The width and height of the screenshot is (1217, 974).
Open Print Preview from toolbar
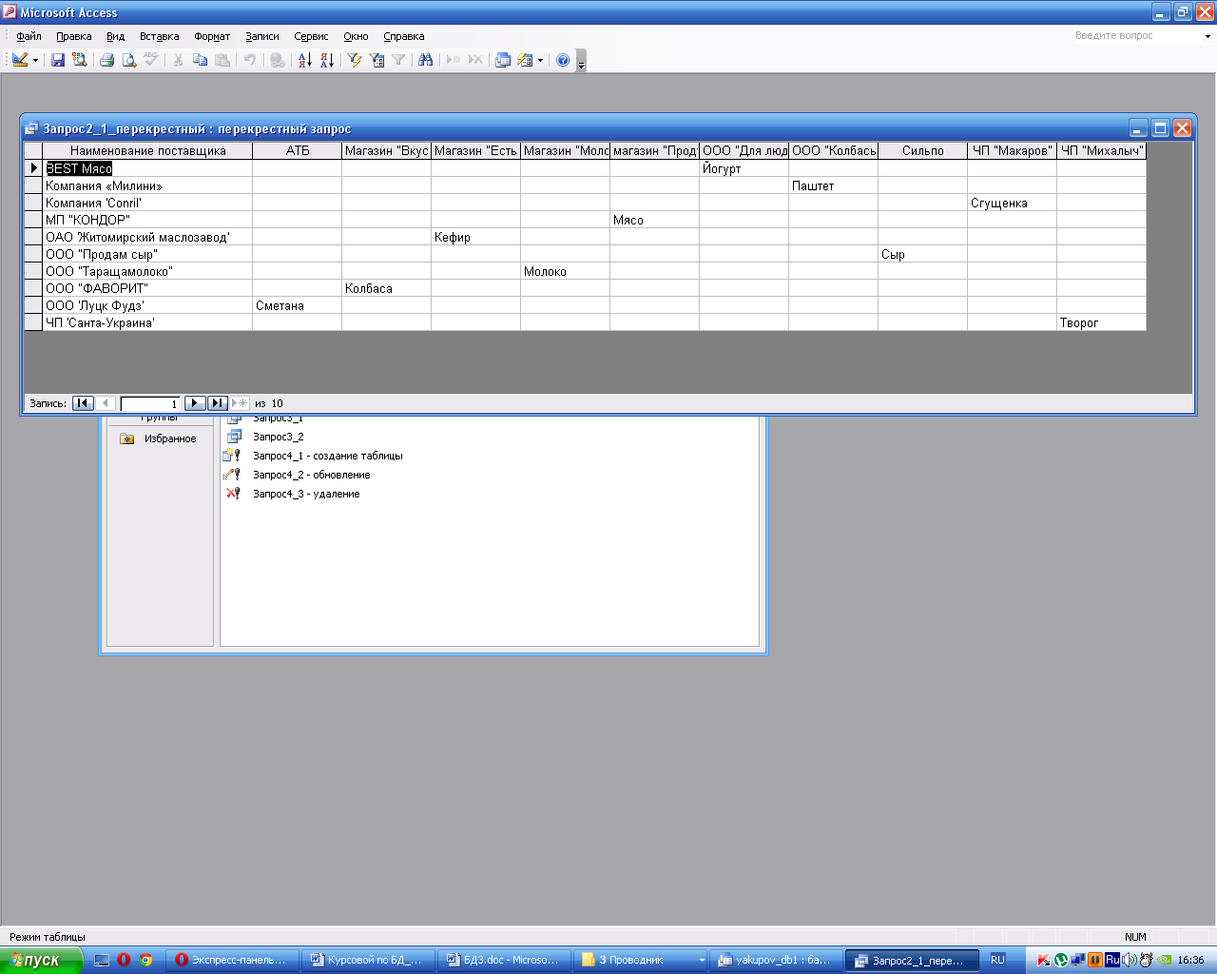pyautogui.click(x=128, y=60)
